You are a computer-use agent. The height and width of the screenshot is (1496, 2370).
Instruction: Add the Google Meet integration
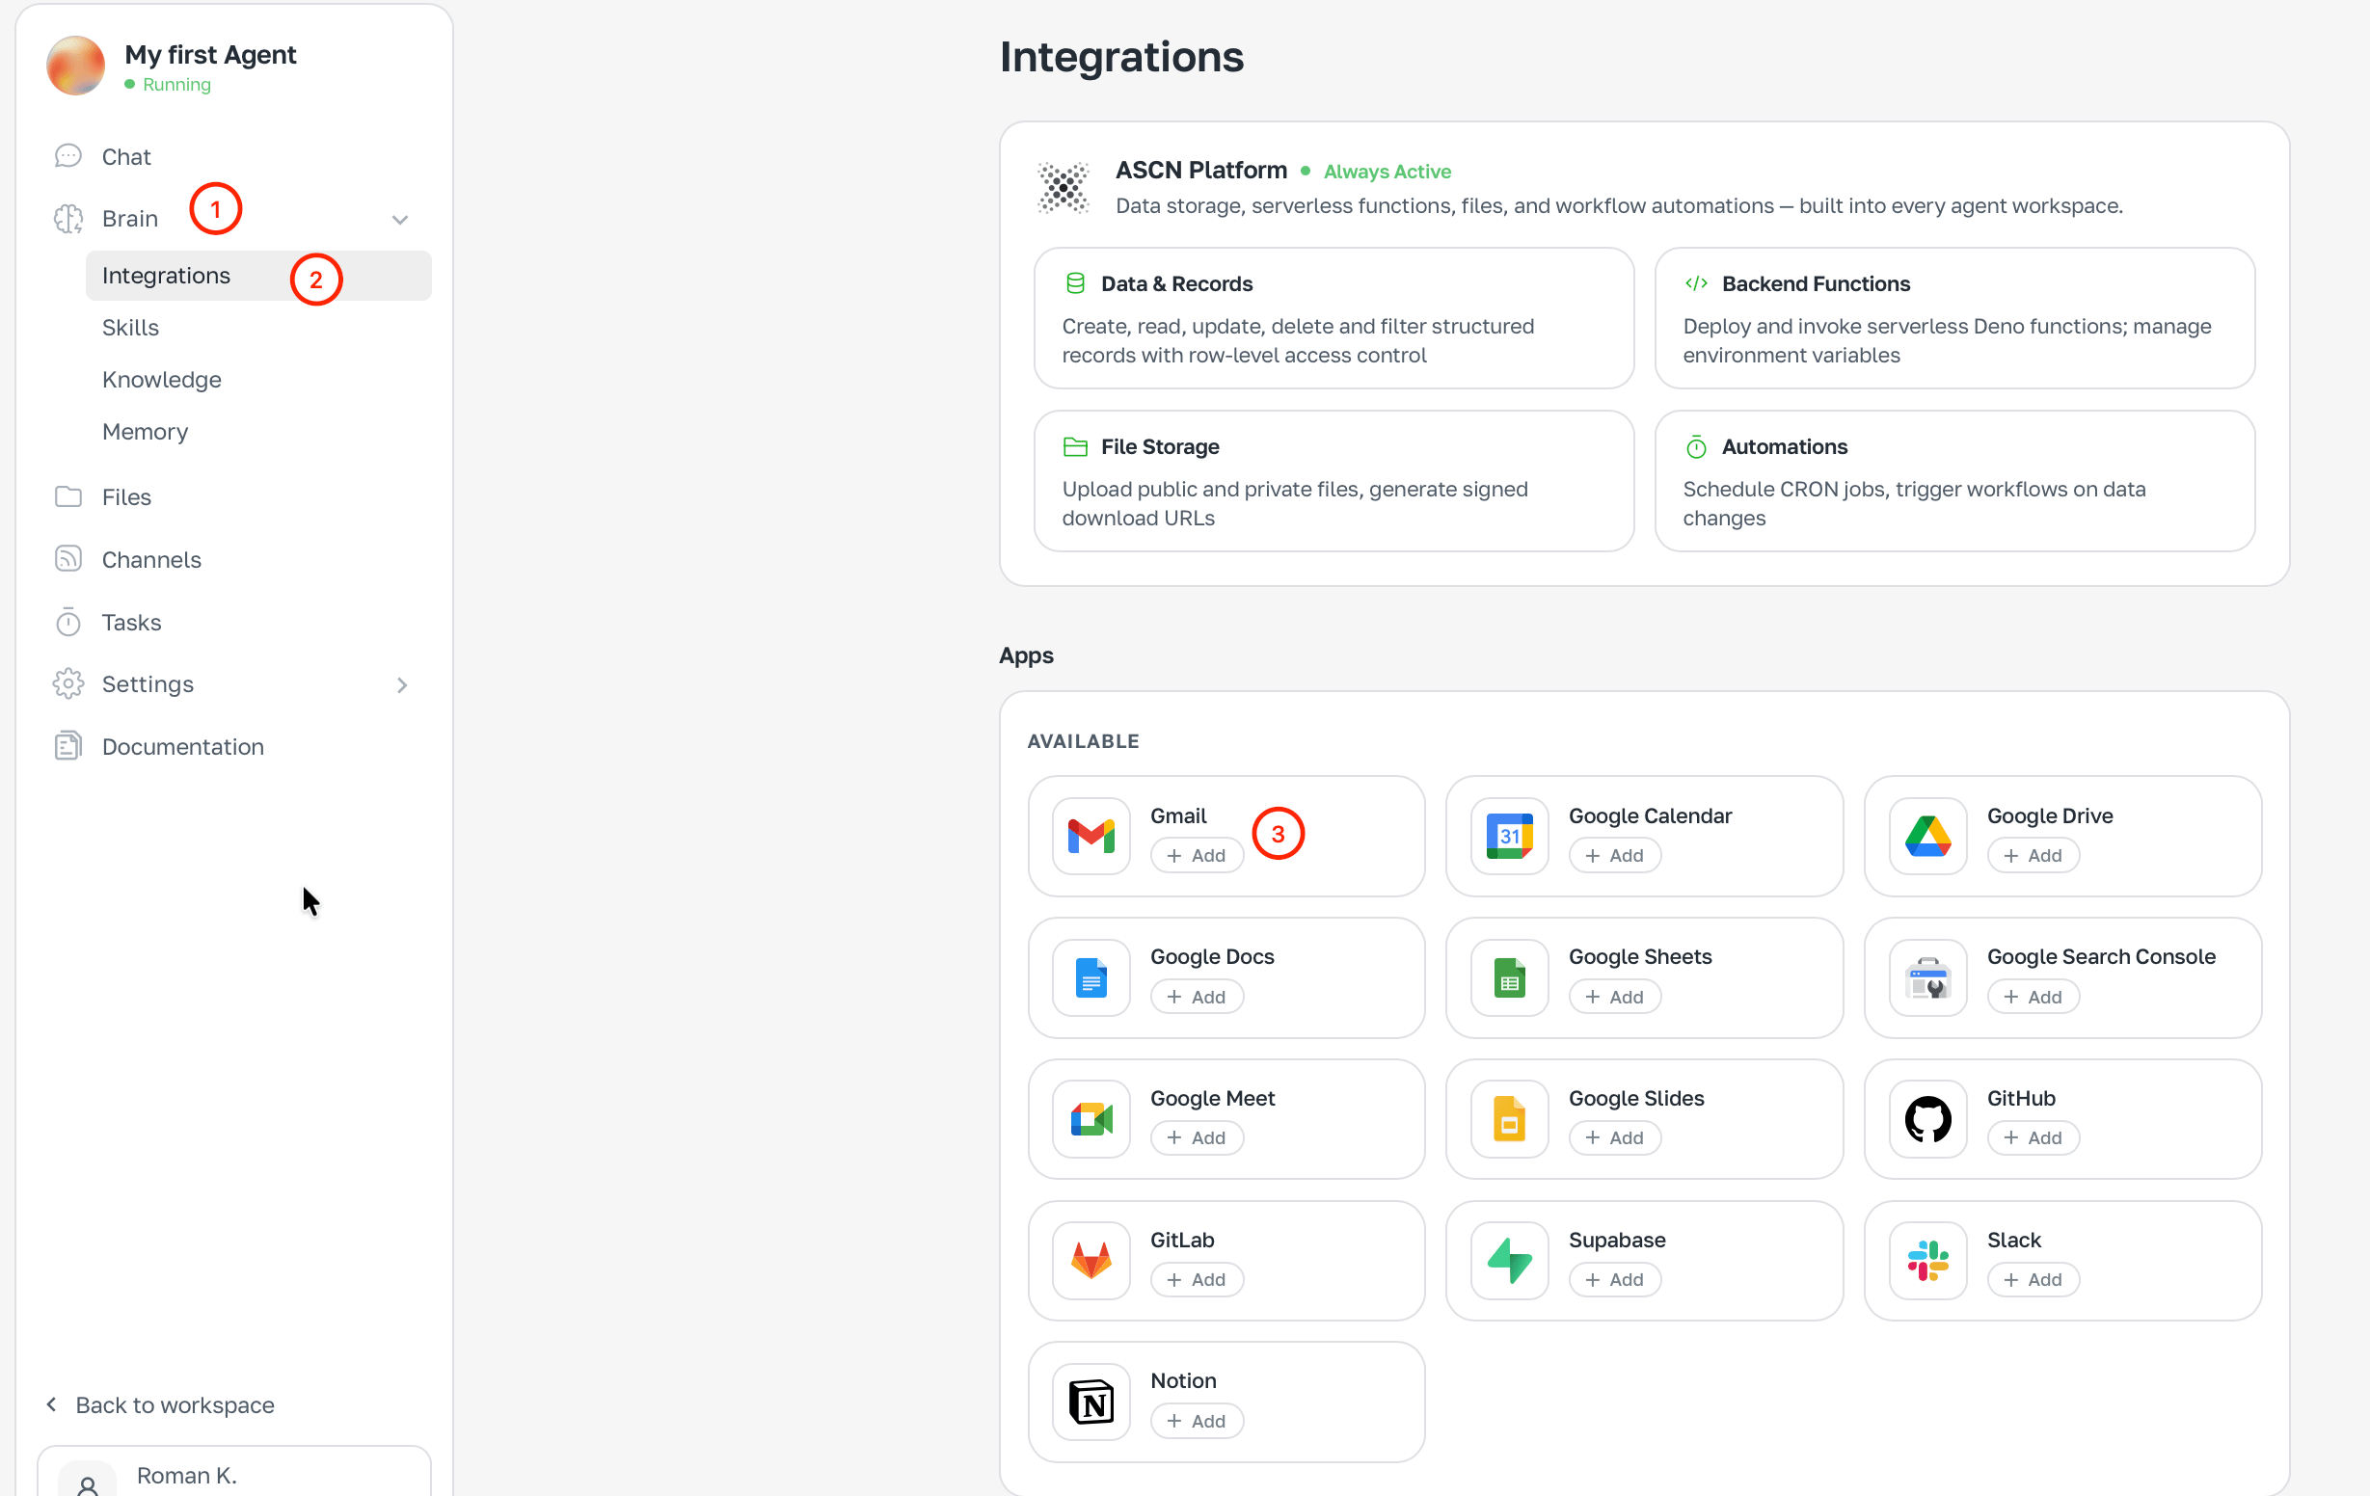[x=1197, y=1137]
